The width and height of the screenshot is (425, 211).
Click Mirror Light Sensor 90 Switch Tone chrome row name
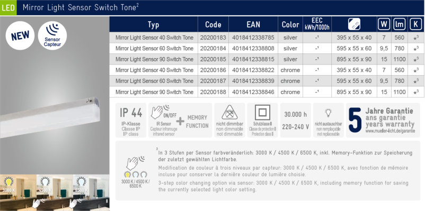click(x=155, y=92)
